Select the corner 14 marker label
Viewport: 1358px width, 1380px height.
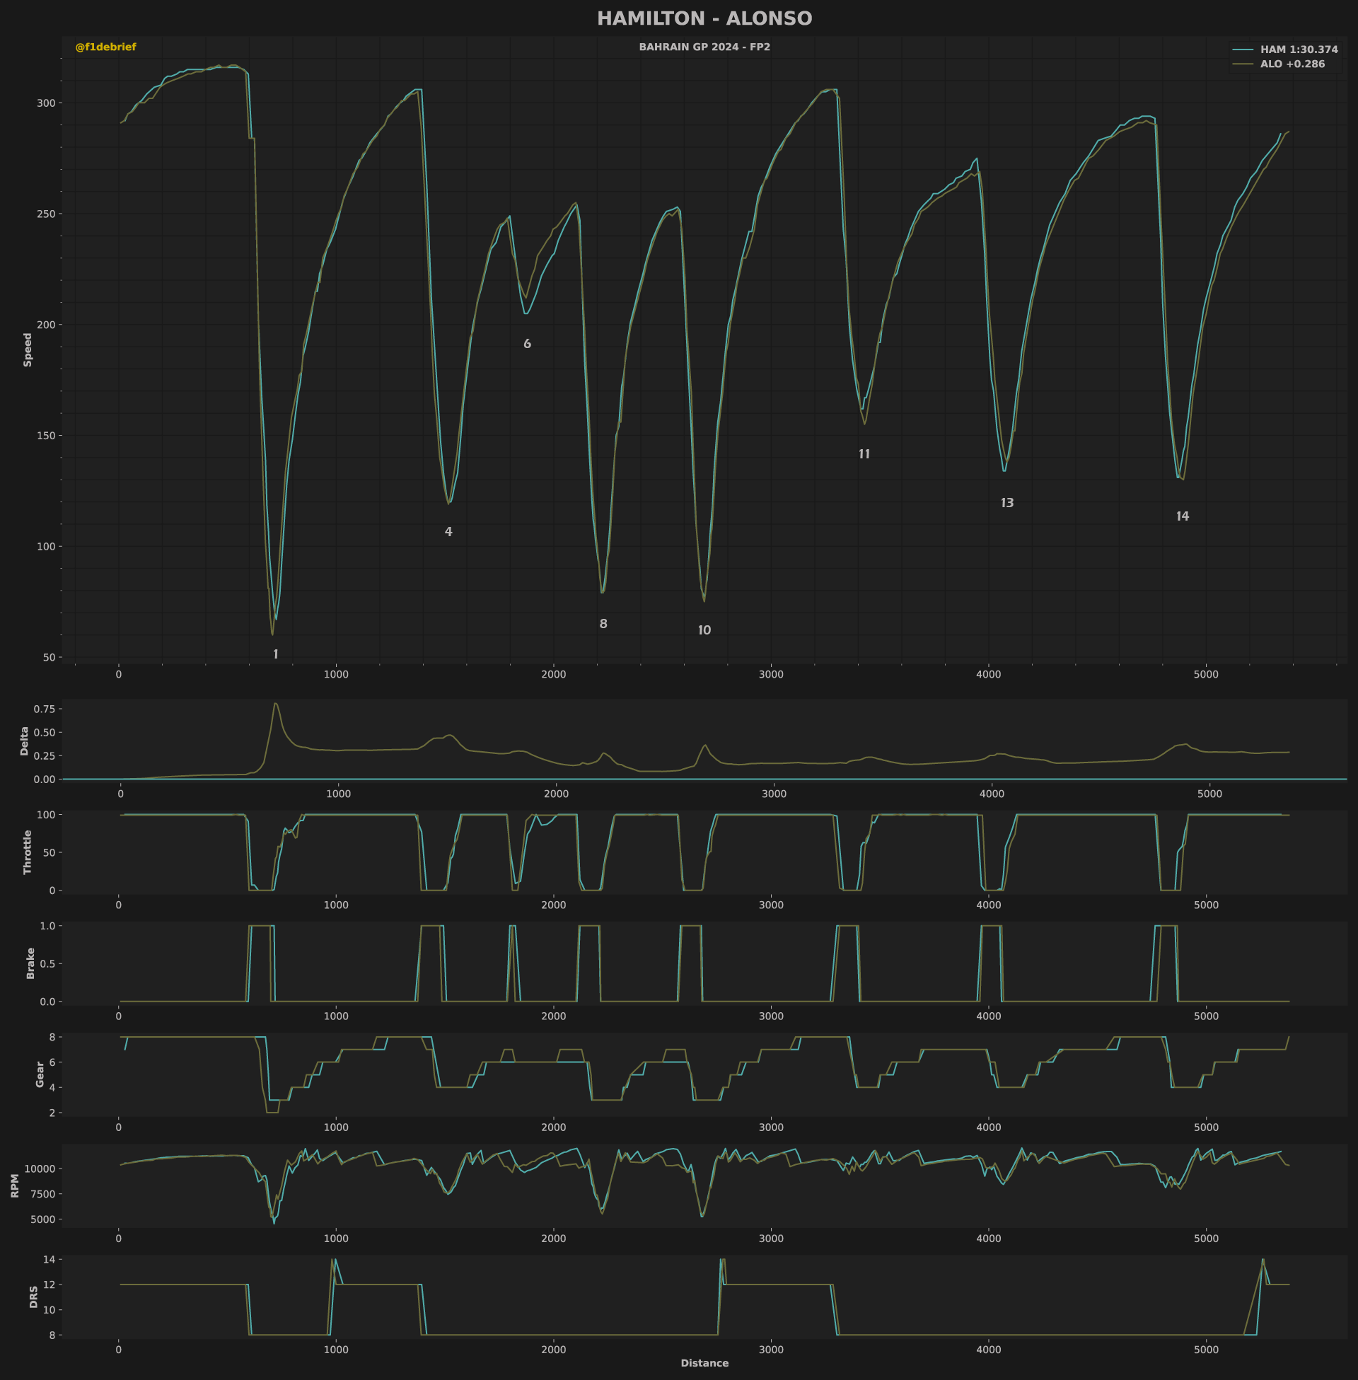pos(1183,516)
